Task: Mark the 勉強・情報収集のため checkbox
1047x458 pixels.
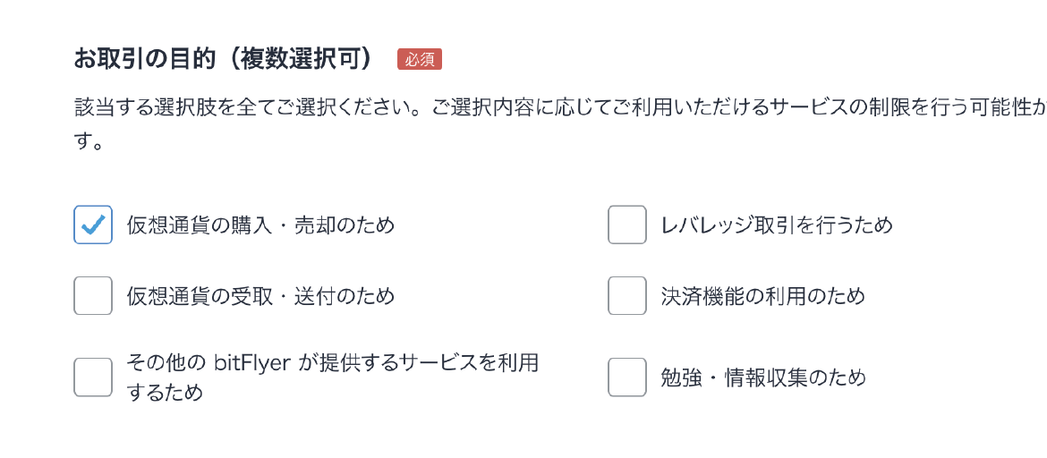Action: 627,377
